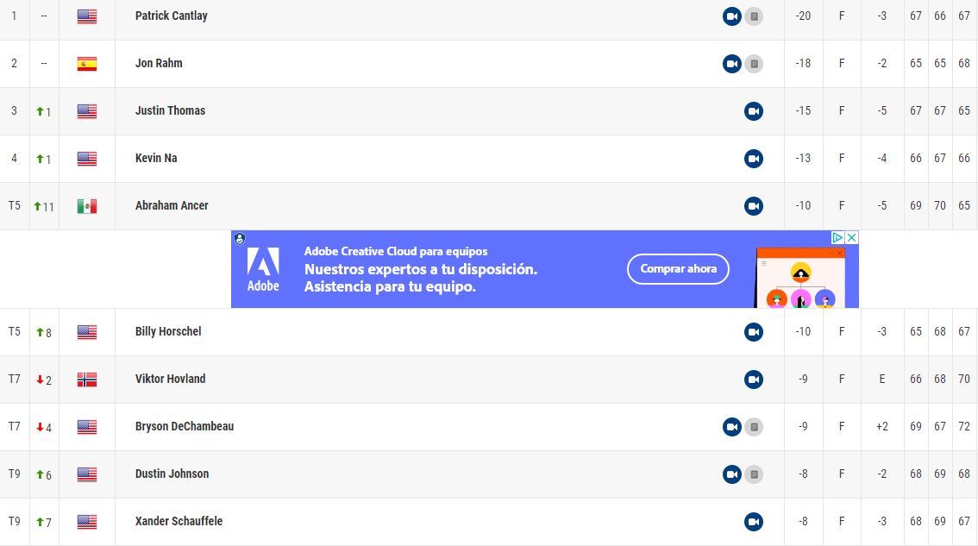978x546 pixels.
Task: Click Viktor Hovland's Norway flag
Action: [x=87, y=380]
